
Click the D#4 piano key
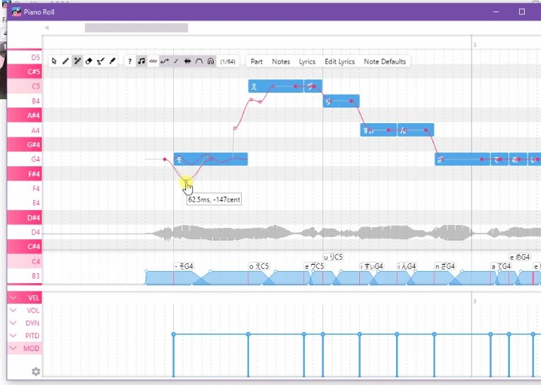click(x=25, y=217)
